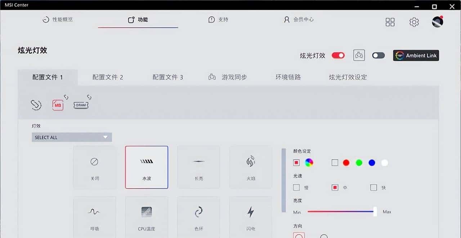Choose the 闪电 (lightning) lighting effect
The width and height of the screenshot is (461, 238).
[x=250, y=216]
